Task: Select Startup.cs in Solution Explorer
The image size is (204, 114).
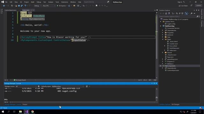Action: click(170, 64)
